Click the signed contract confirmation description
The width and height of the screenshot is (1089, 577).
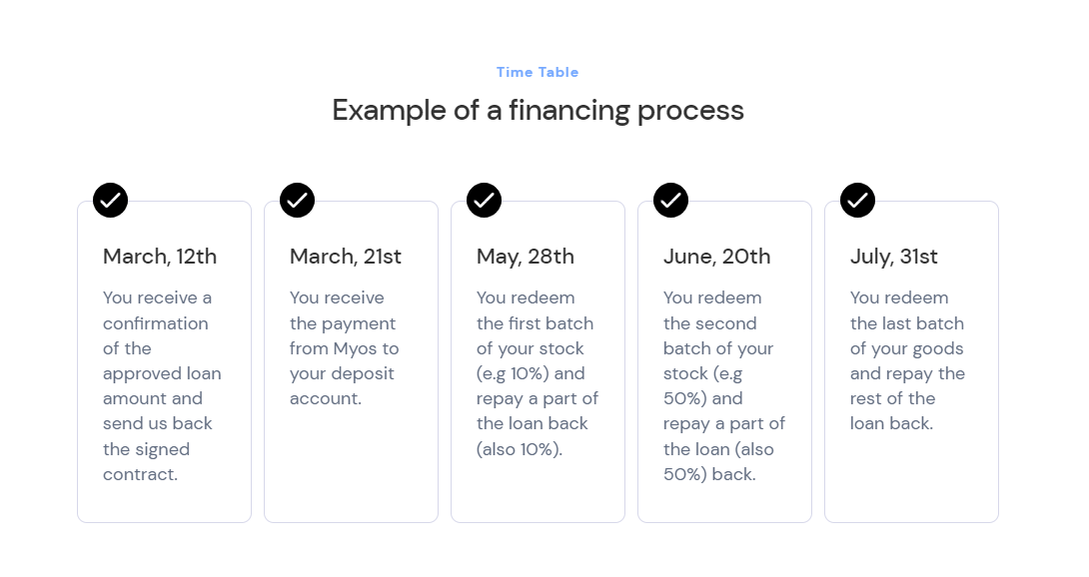(x=162, y=385)
